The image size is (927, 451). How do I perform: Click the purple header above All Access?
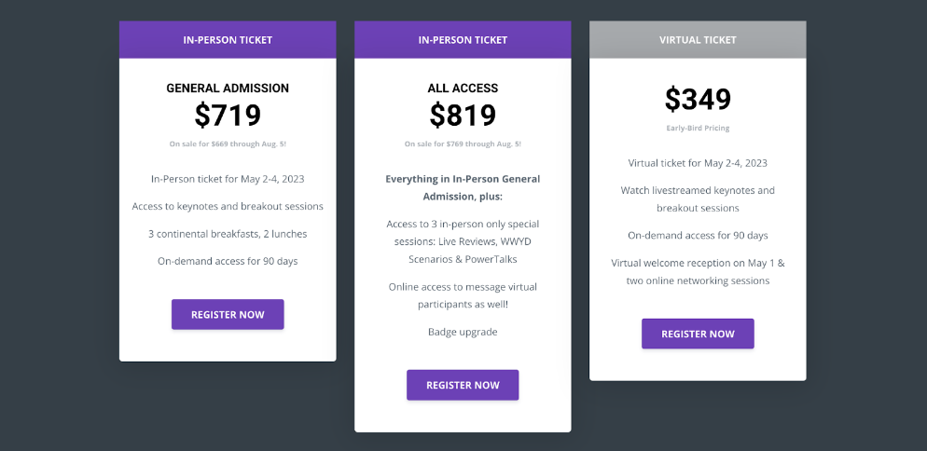[463, 40]
